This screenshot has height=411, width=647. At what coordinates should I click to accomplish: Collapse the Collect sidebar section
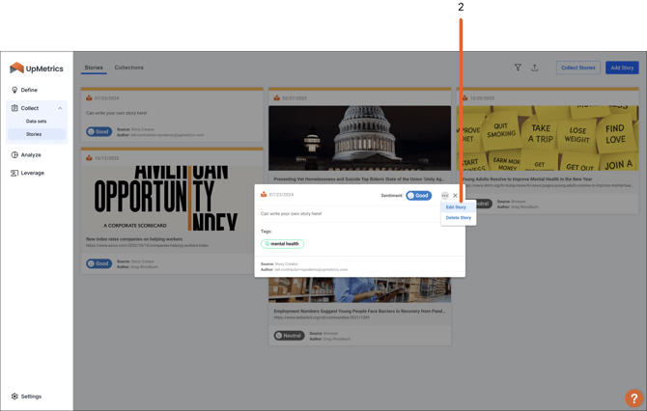coord(60,108)
